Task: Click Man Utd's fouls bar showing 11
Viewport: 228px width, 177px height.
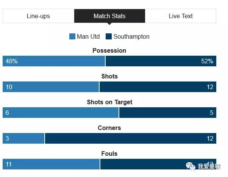Action: click(51, 164)
